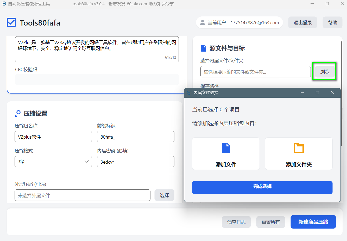Viewport: 347px width, 241px height.
Task: Open the compression format zip dropdown
Action: [x=53, y=162]
